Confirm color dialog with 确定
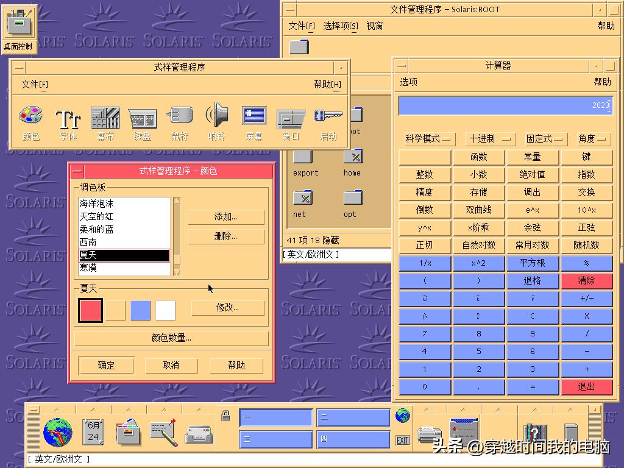This screenshot has height=468, width=624. point(106,366)
